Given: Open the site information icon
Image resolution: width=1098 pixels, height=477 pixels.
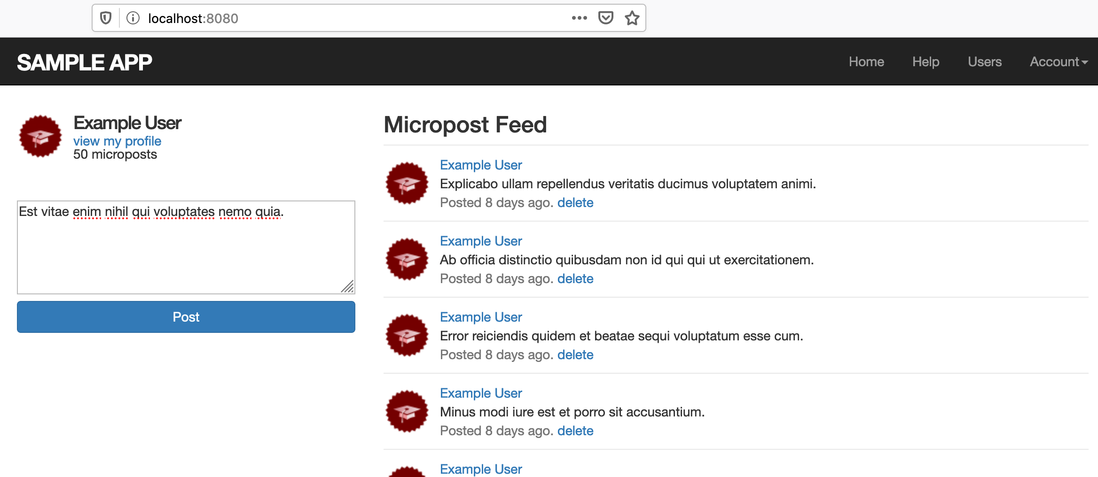Looking at the screenshot, I should [x=133, y=18].
